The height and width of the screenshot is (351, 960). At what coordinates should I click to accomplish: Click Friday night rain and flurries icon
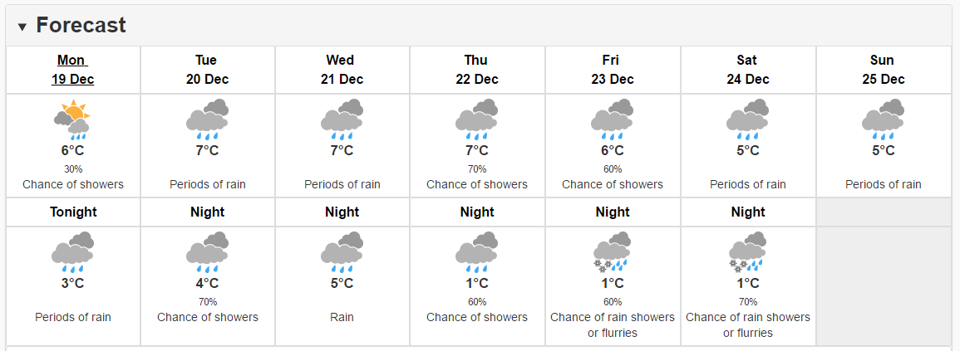point(613,252)
